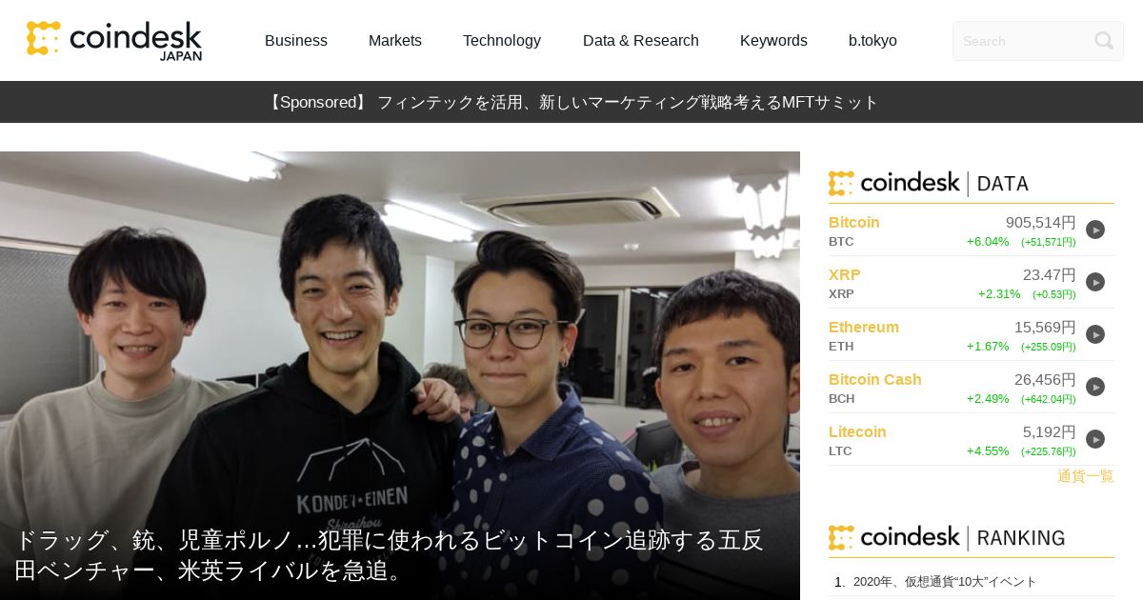Open the Business menu
The height and width of the screenshot is (600, 1143).
point(296,41)
